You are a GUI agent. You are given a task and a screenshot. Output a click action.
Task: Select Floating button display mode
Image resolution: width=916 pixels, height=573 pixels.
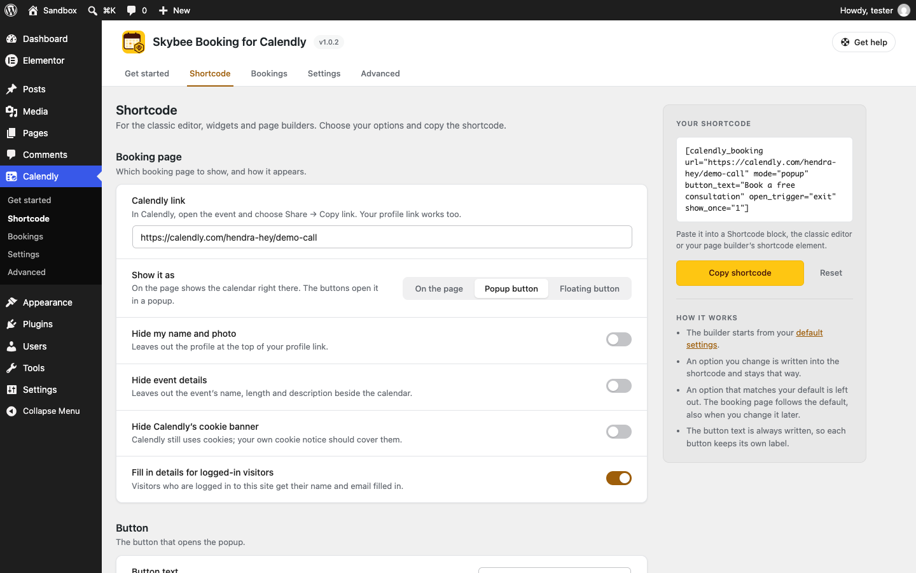tap(589, 288)
